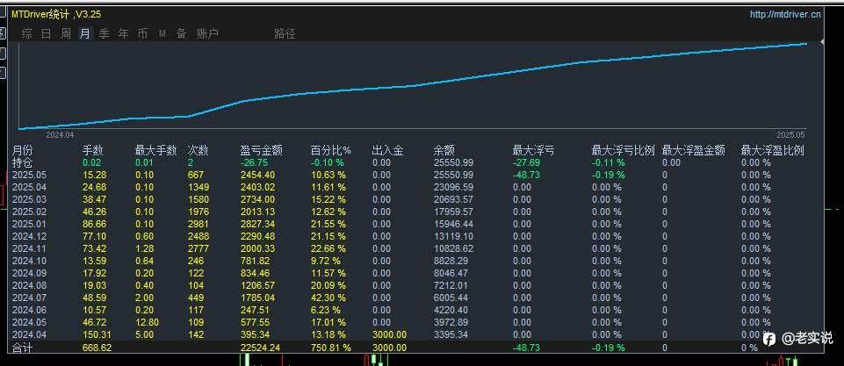
Task: Click the 盈亏金额 column header
Action: coord(261,151)
